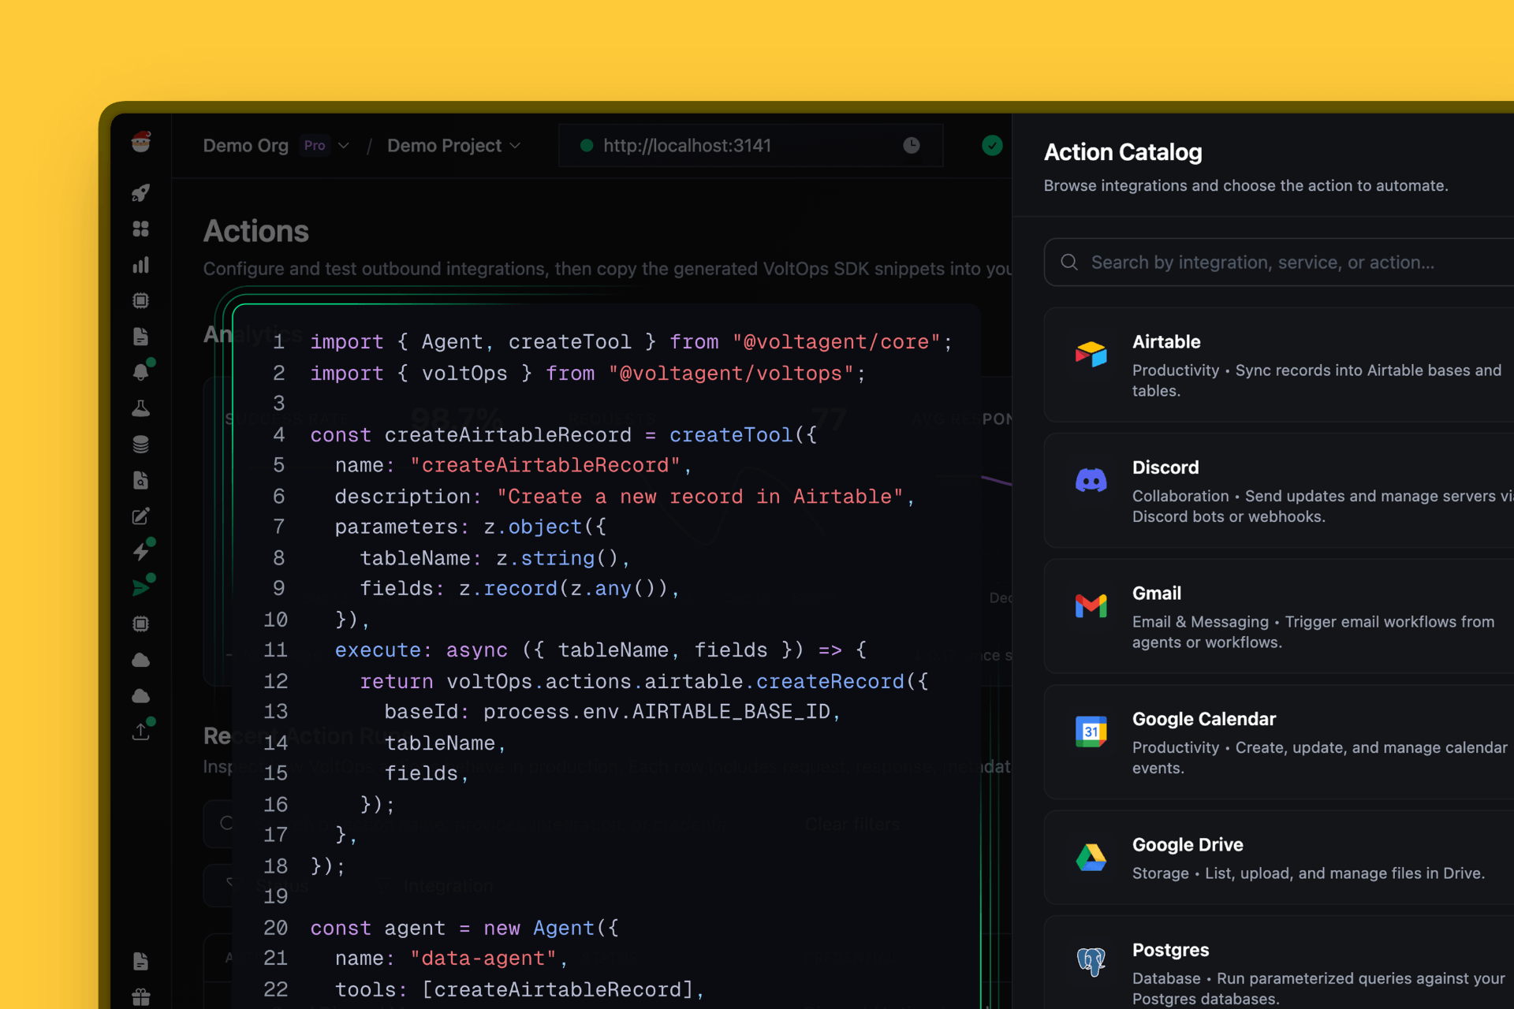Open the grid dashboard sidebar icon
The image size is (1514, 1009).
pos(140,229)
